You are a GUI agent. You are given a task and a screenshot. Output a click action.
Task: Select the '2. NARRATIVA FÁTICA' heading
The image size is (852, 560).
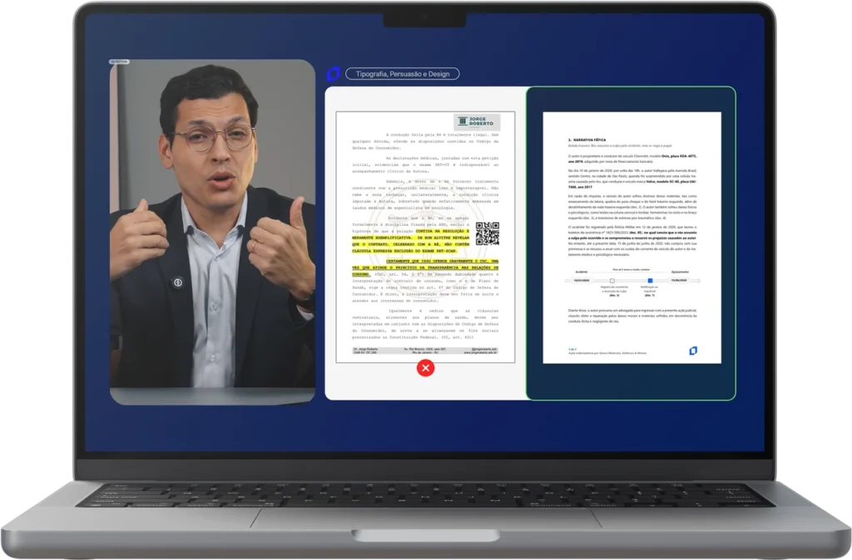pyautogui.click(x=587, y=140)
